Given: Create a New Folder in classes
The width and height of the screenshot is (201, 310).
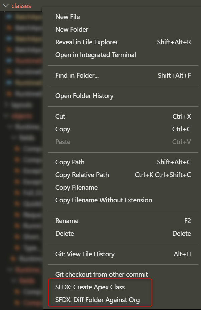Looking at the screenshot, I should click(x=72, y=29).
